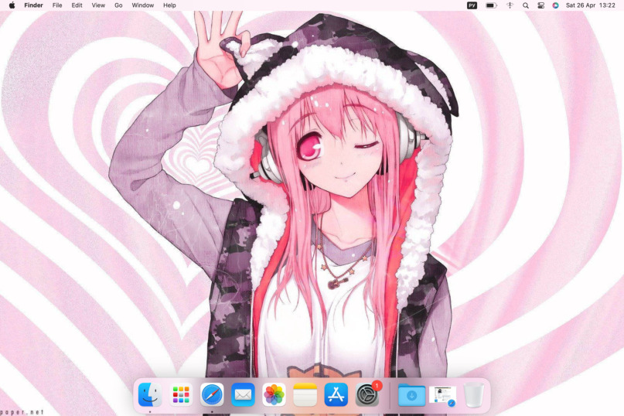Click the menu bar icon beside the battery

pos(510,5)
